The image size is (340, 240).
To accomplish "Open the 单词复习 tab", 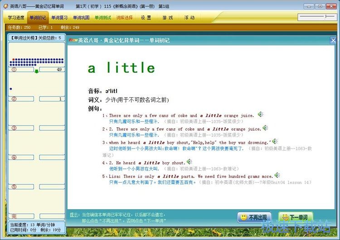I will coord(59,18).
